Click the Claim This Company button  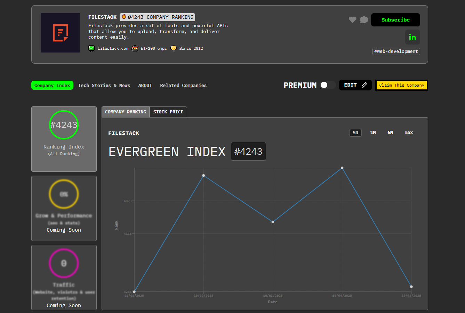tap(401, 85)
